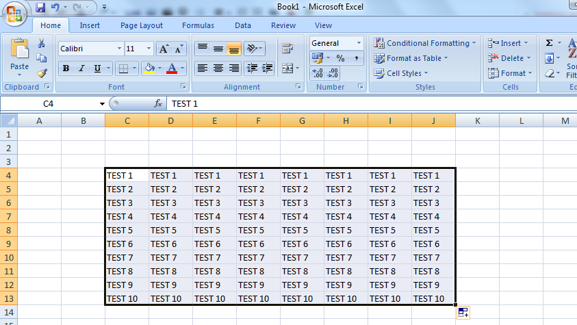
Task: Undo the last action
Action: (55, 7)
